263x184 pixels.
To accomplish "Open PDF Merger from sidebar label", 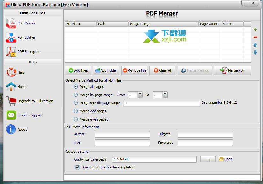I will click(x=26, y=23).
